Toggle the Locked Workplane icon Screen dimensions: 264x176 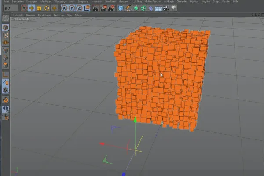point(6,109)
